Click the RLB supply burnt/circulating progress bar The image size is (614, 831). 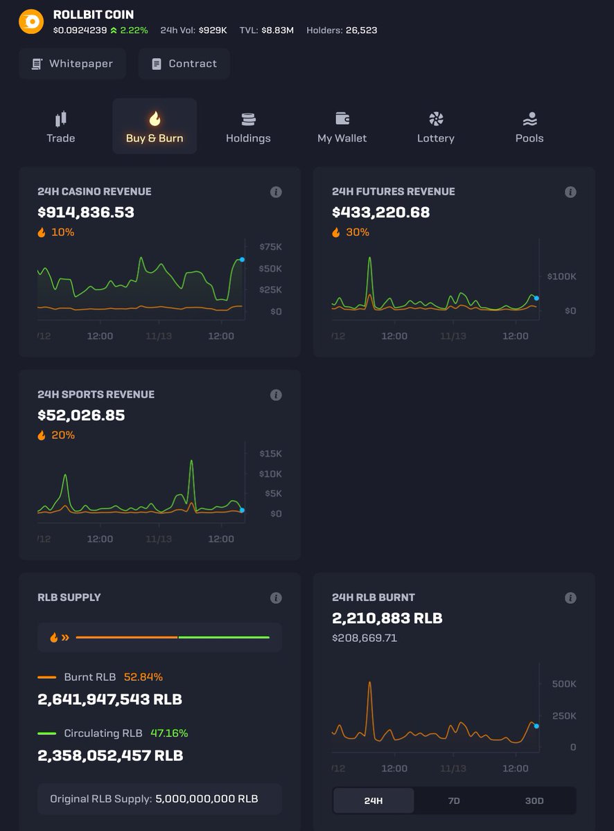coord(173,637)
